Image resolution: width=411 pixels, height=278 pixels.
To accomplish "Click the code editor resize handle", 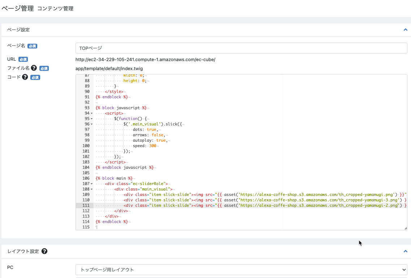I will (406, 228).
